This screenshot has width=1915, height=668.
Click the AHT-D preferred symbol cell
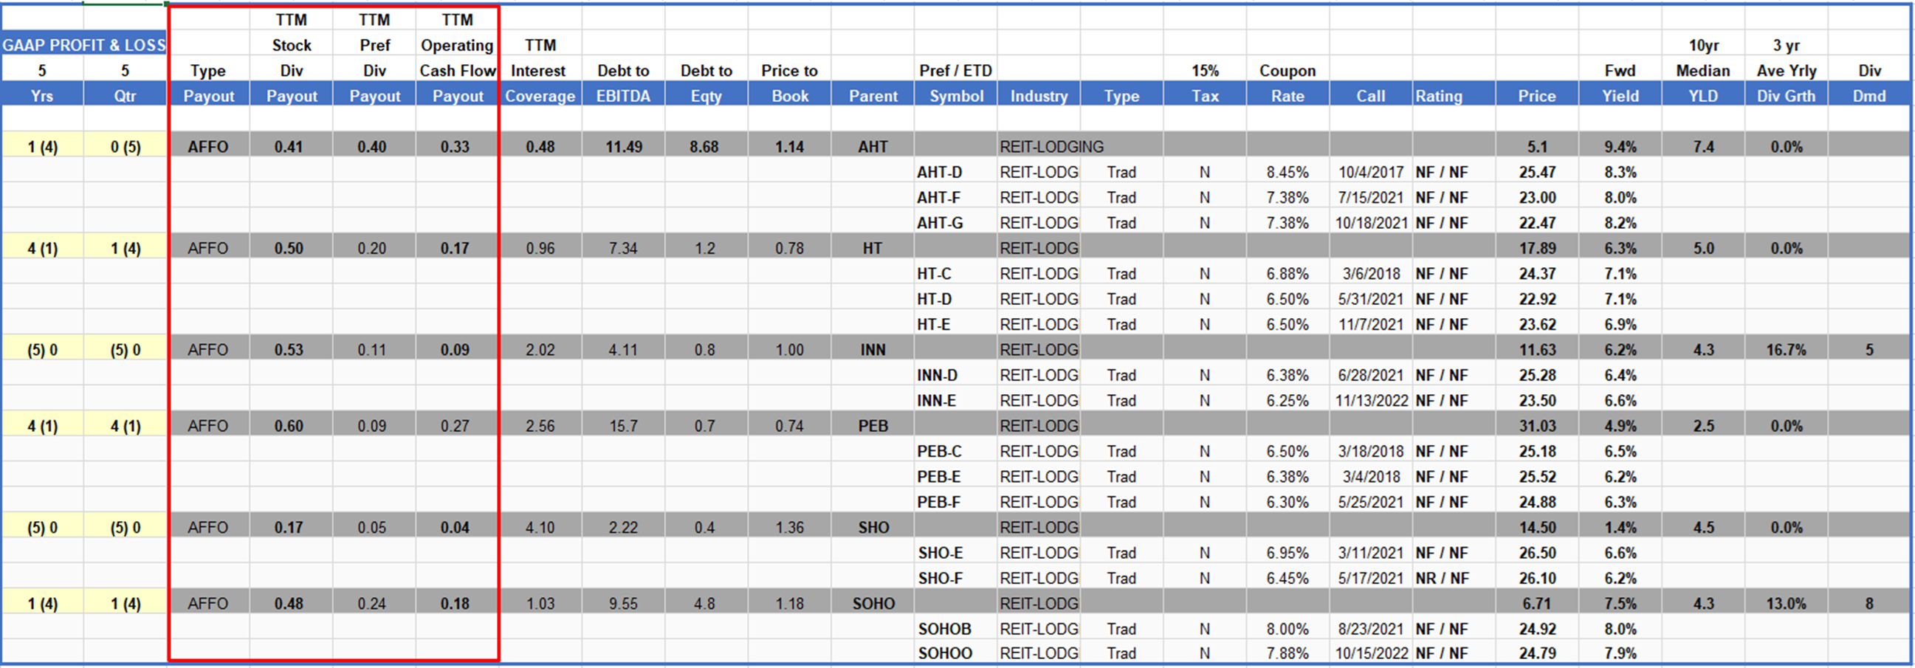940,173
